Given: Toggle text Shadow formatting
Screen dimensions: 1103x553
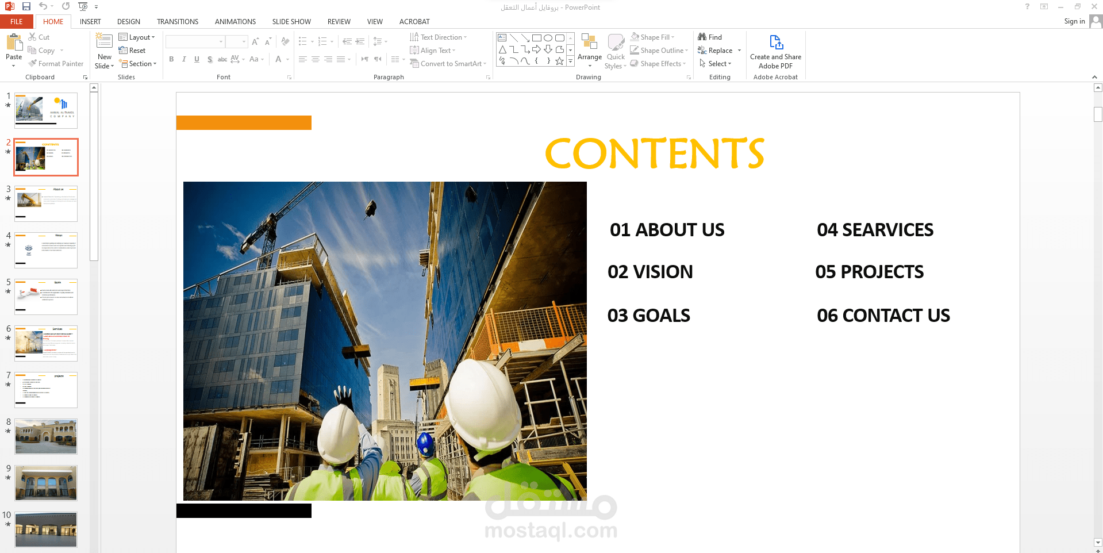Looking at the screenshot, I should pyautogui.click(x=210, y=59).
